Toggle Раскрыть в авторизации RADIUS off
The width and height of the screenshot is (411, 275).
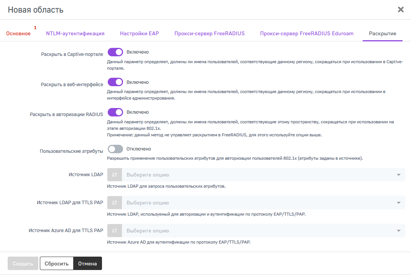(115, 112)
